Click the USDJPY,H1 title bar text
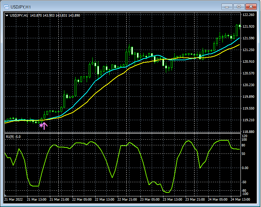This screenshot has width=261, height=207. point(21,7)
